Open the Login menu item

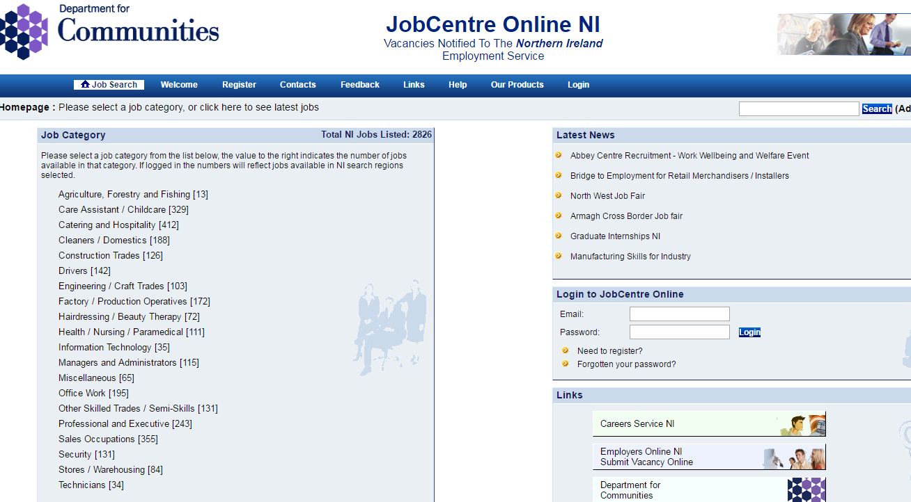tap(578, 85)
